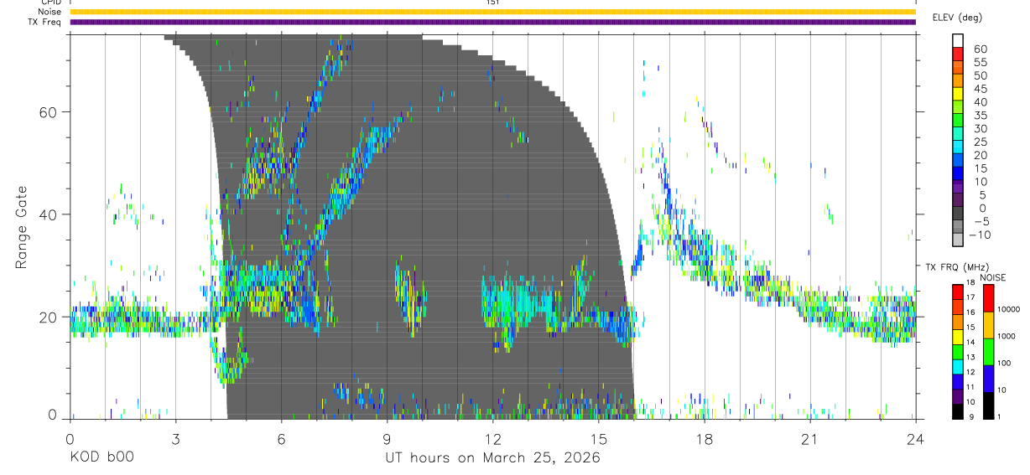The width and height of the screenshot is (1030, 475).
Task: Pick the black 9–10 MHz TX FRQ swatch
Action: click(x=958, y=412)
